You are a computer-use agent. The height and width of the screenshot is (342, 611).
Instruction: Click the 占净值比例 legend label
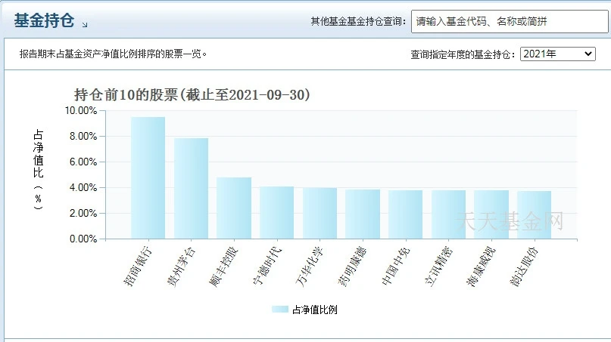pos(314,310)
